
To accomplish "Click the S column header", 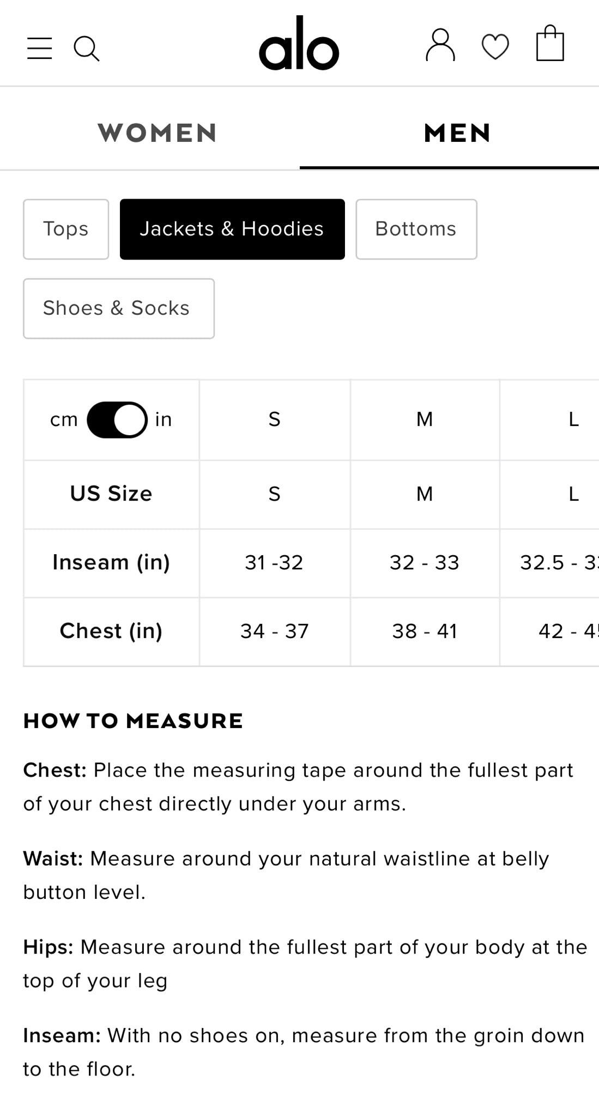I will tap(274, 420).
